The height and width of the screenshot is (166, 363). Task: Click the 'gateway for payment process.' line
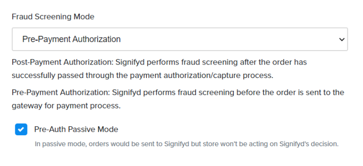66,106
